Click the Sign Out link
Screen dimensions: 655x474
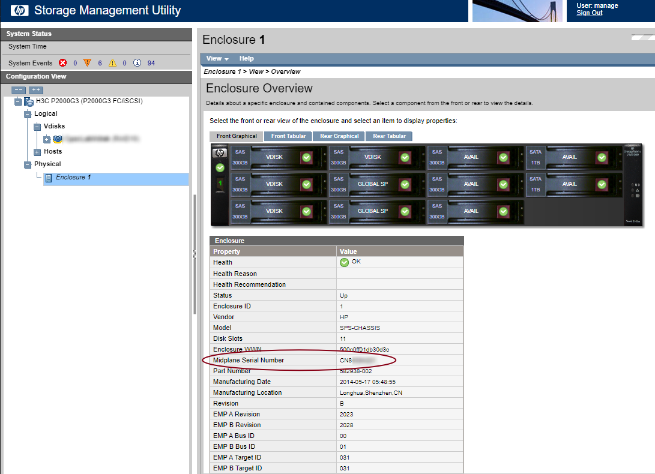point(590,13)
